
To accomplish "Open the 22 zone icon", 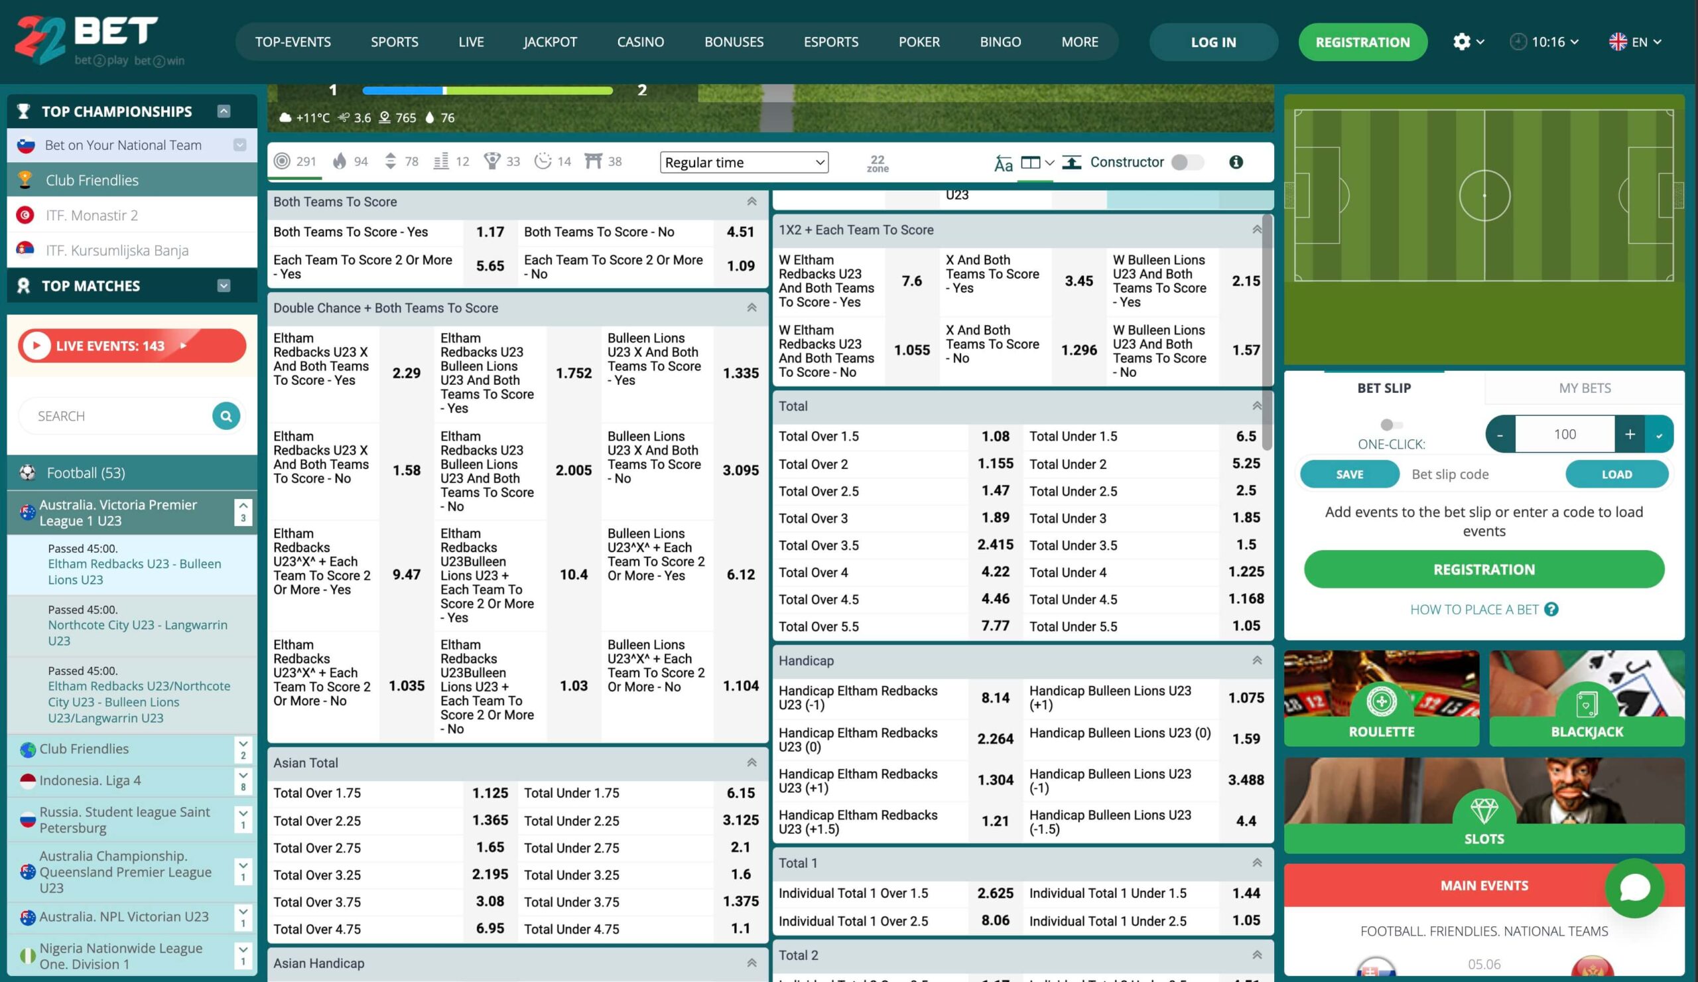I will pos(878,163).
